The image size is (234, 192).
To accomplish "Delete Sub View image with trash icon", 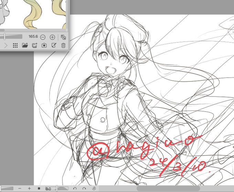I will (x=63, y=45).
